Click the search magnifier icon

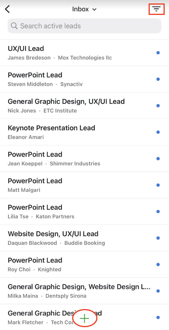(14, 26)
